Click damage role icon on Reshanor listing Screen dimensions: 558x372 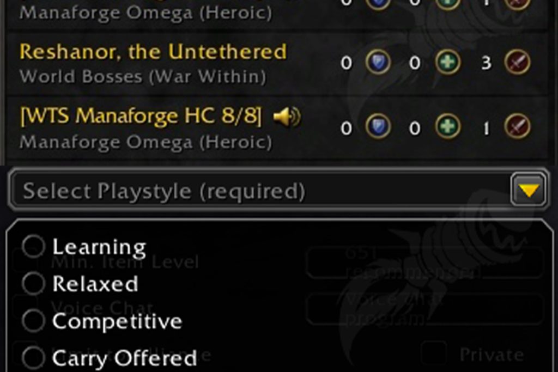517,62
